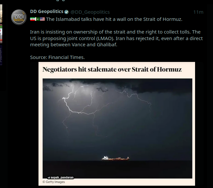Click the paragraph starting "Iran is insisting"
This screenshot has height=188, width=213.
tap(116, 38)
